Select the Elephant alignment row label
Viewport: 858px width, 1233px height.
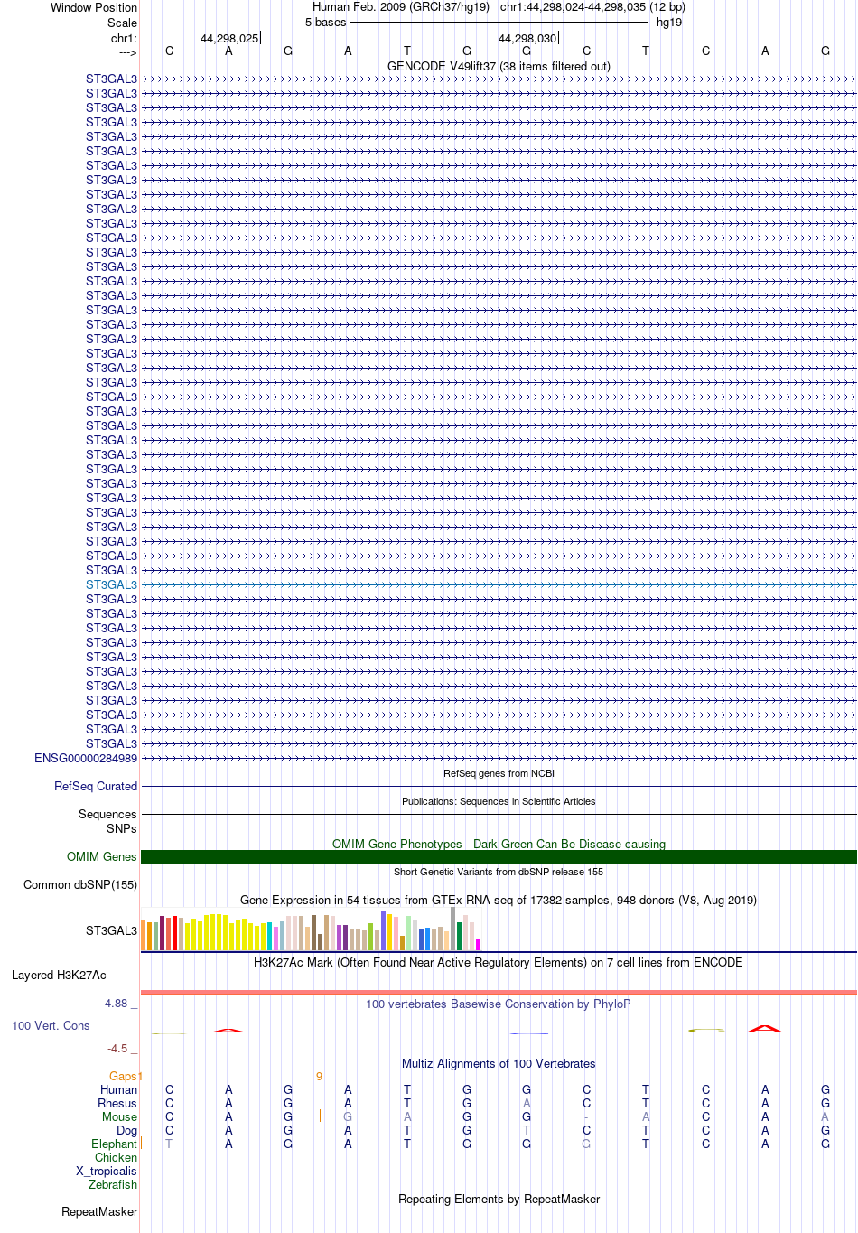[x=114, y=1144]
